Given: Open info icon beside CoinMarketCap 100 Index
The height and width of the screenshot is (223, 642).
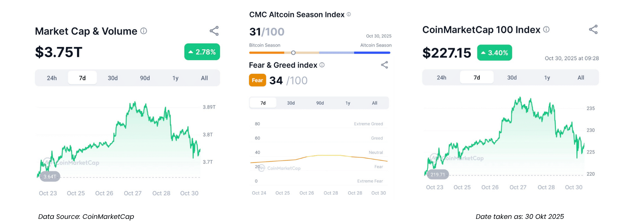Looking at the screenshot, I should (546, 30).
